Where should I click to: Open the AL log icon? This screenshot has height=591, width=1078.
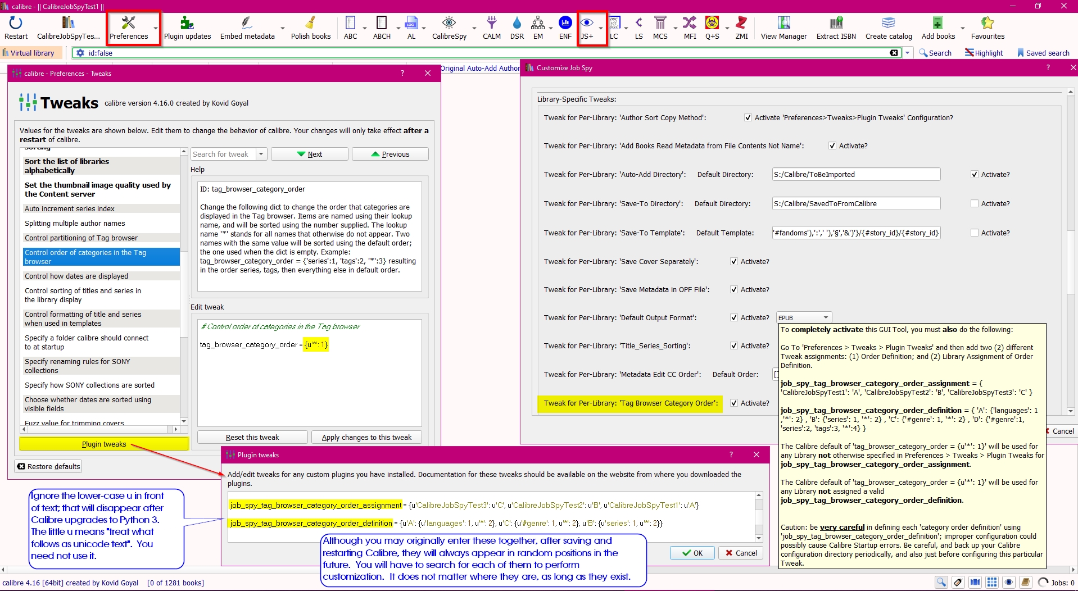411,28
